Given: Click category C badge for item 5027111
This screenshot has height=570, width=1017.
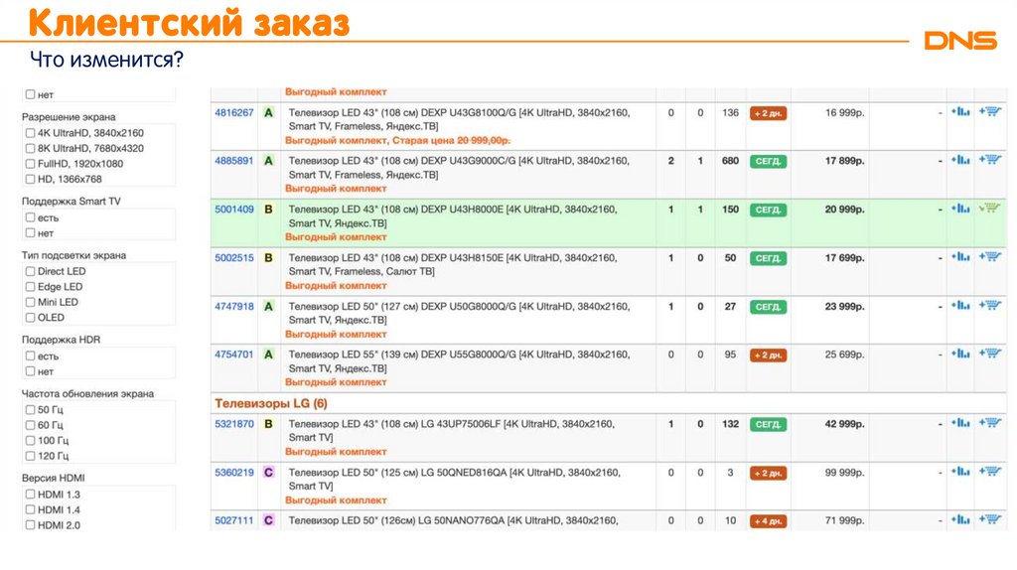Looking at the screenshot, I should 268,520.
